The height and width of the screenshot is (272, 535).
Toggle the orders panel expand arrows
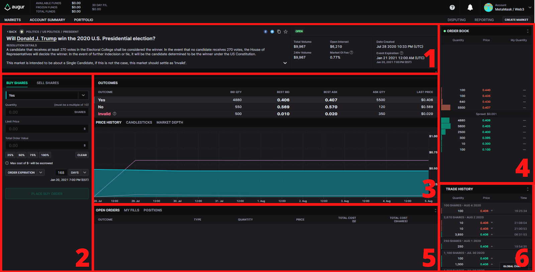click(435, 210)
